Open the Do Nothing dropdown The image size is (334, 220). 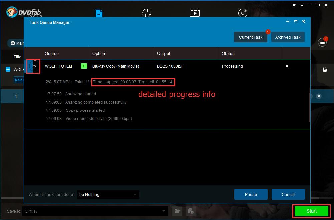click(108, 194)
